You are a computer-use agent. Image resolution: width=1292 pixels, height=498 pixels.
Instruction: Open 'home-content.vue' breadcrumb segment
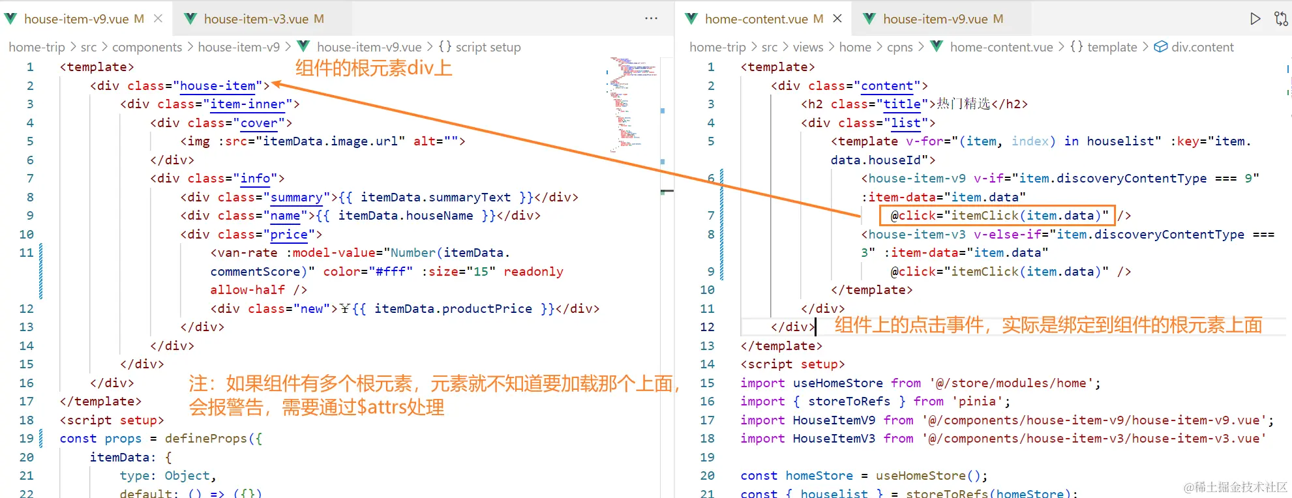(x=1001, y=47)
